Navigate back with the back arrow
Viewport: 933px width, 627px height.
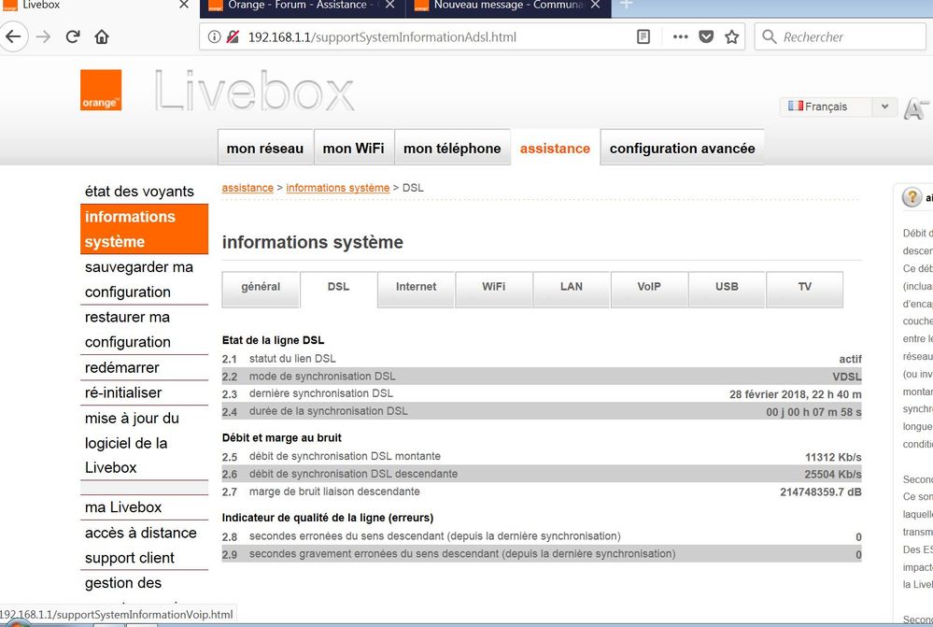tap(16, 37)
